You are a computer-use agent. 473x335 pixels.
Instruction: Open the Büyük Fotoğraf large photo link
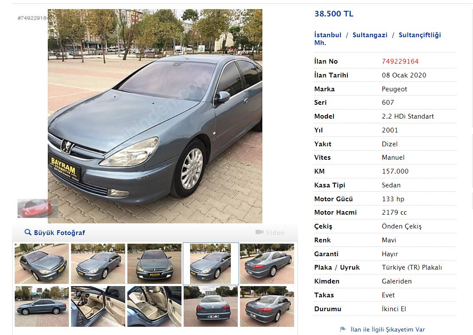pyautogui.click(x=59, y=232)
